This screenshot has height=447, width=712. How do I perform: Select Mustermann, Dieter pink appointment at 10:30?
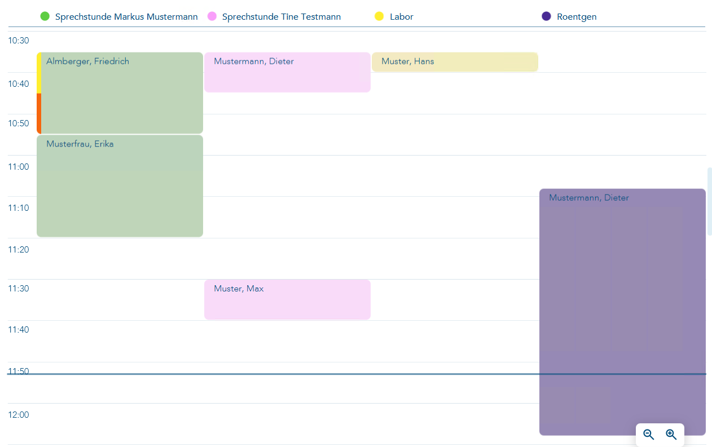tap(287, 72)
